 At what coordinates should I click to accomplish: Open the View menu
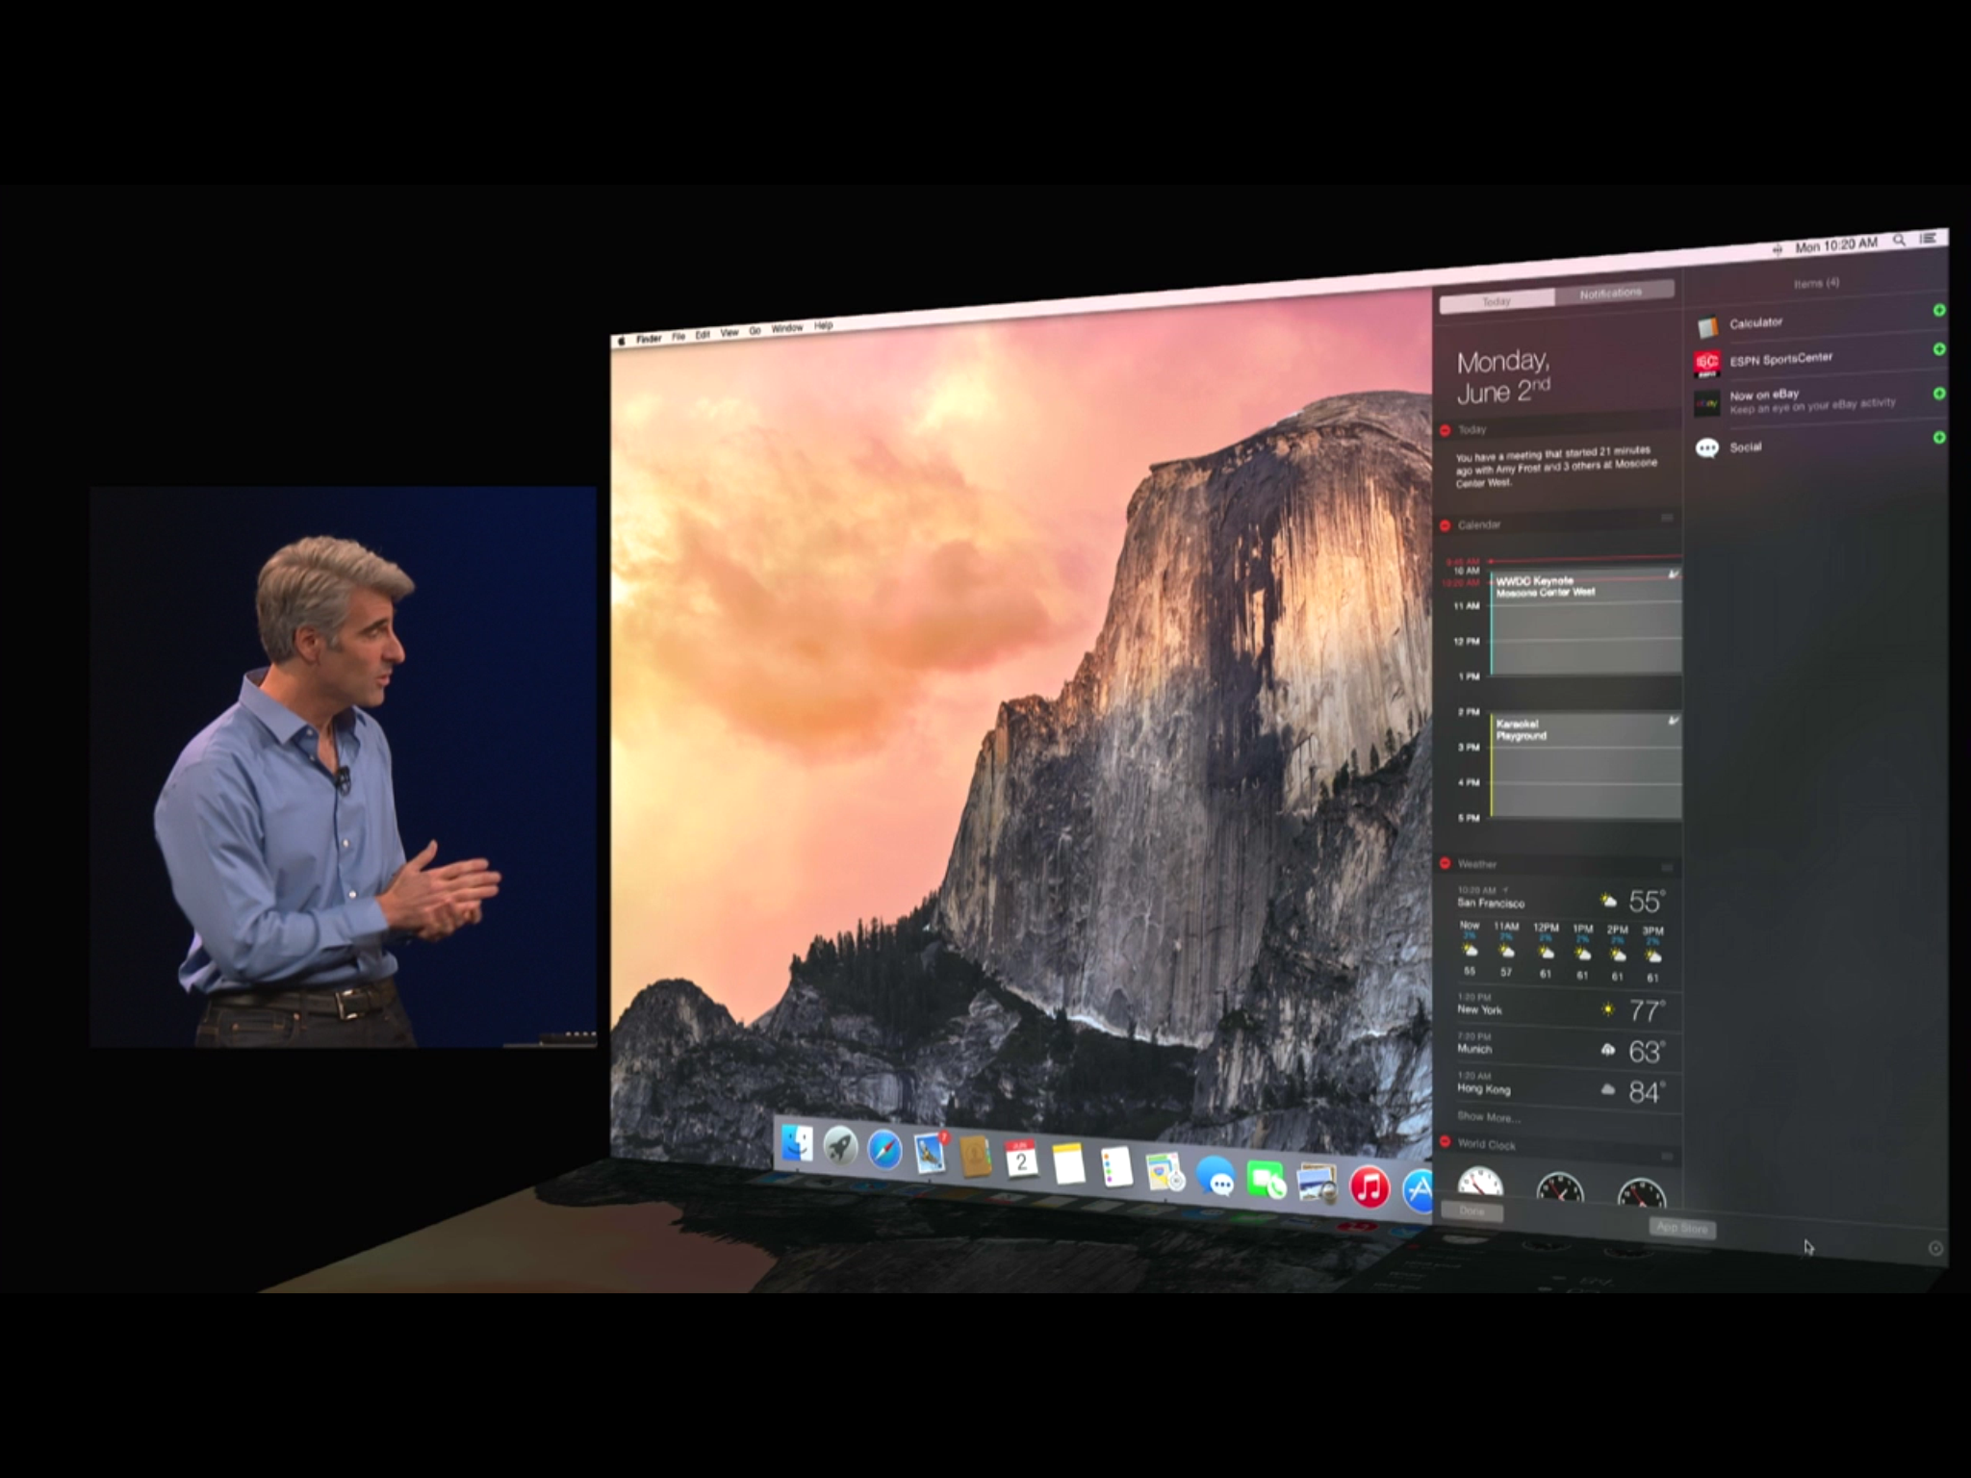pos(730,333)
